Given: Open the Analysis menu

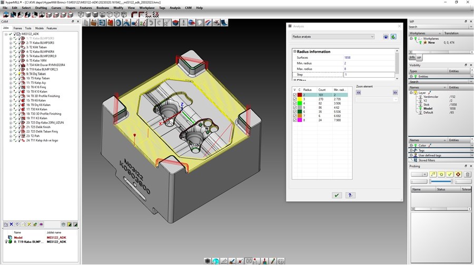Looking at the screenshot, I should coord(175,8).
